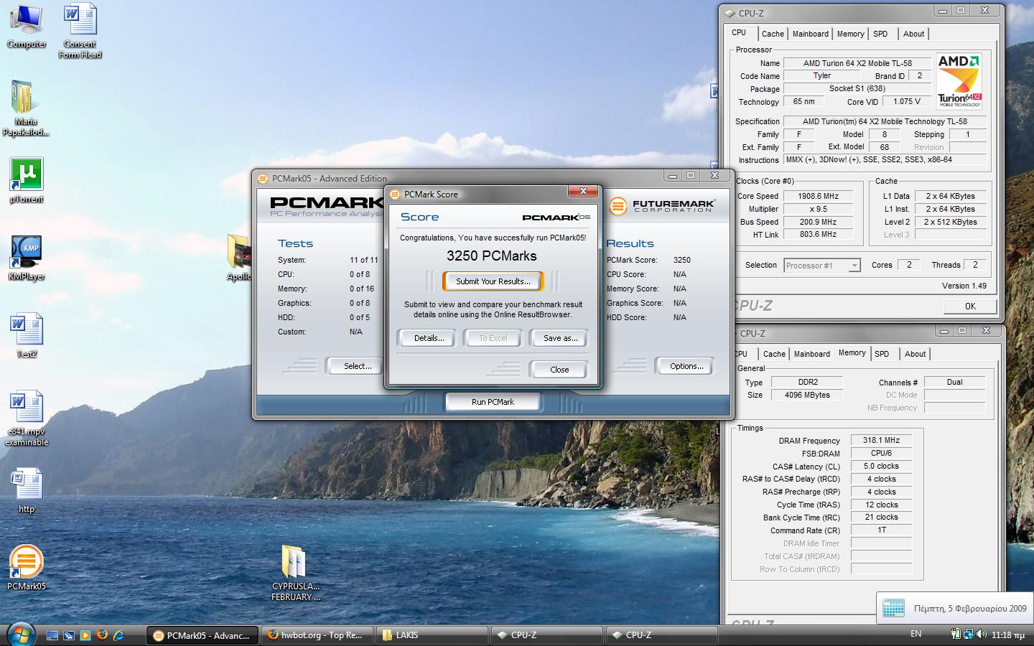Click the AMD Turion 64 X2 logo in CPU-Z
This screenshot has height=646, width=1034.
[959, 80]
